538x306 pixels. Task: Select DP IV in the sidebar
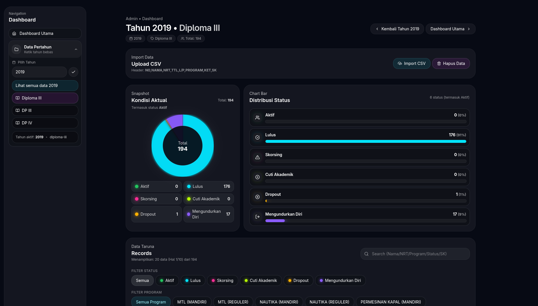pos(45,123)
